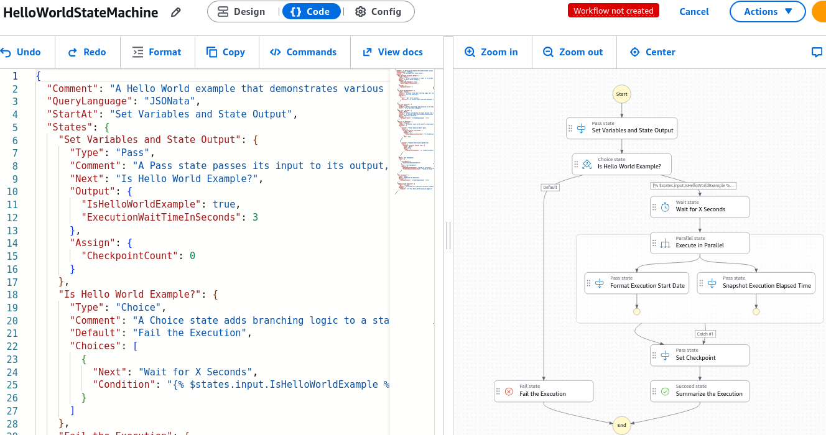Click the Format Execution Start Date pass icon
The image size is (826, 435).
pos(600,283)
